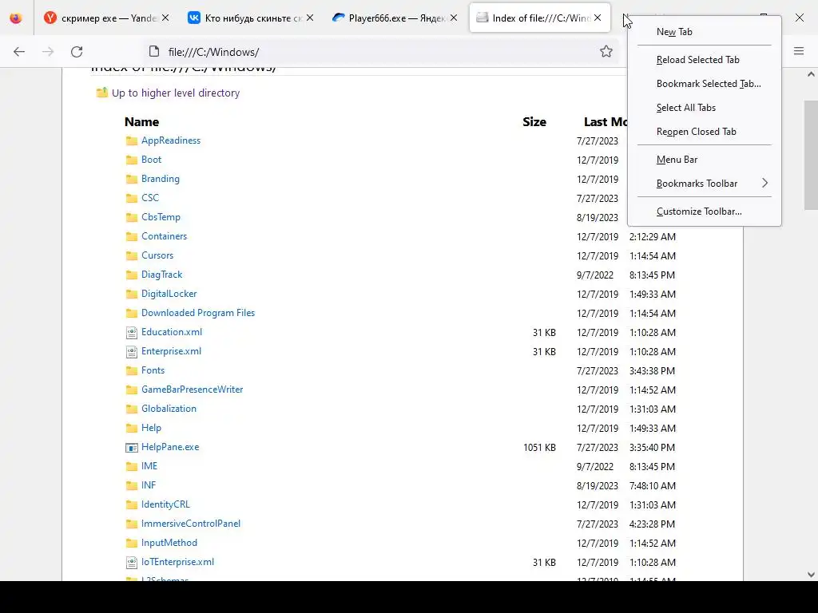This screenshot has width=818, height=613.
Task: Close the скример exe Yandex tab
Action: click(165, 18)
